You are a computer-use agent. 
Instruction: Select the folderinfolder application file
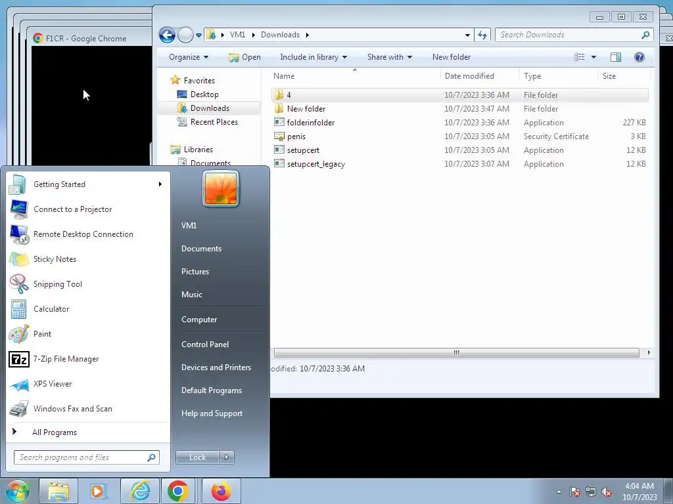(459, 123)
